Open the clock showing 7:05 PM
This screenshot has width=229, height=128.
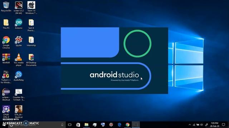point(215,124)
